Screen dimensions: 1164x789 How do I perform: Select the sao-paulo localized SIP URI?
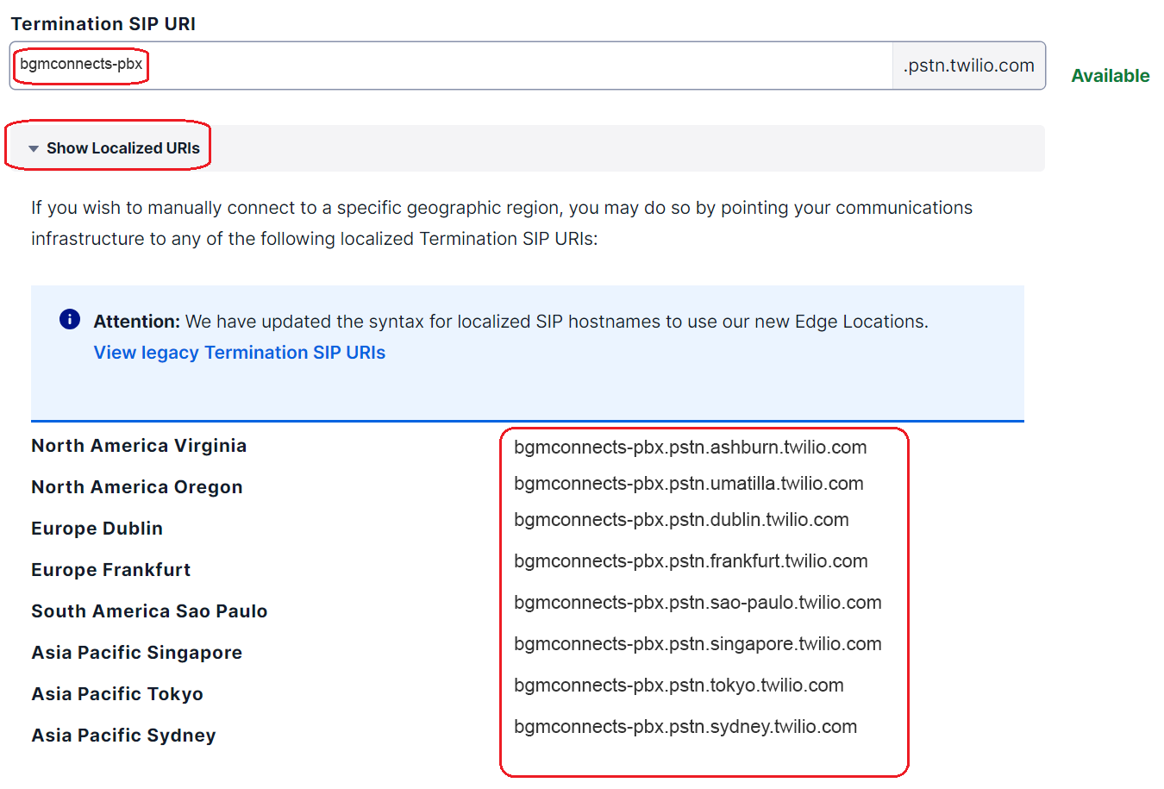(x=698, y=603)
